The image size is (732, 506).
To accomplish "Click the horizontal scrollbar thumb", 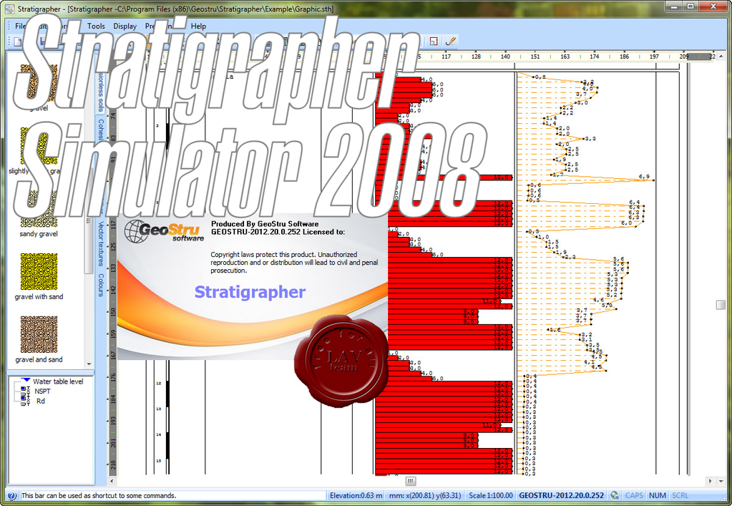I will (x=410, y=481).
